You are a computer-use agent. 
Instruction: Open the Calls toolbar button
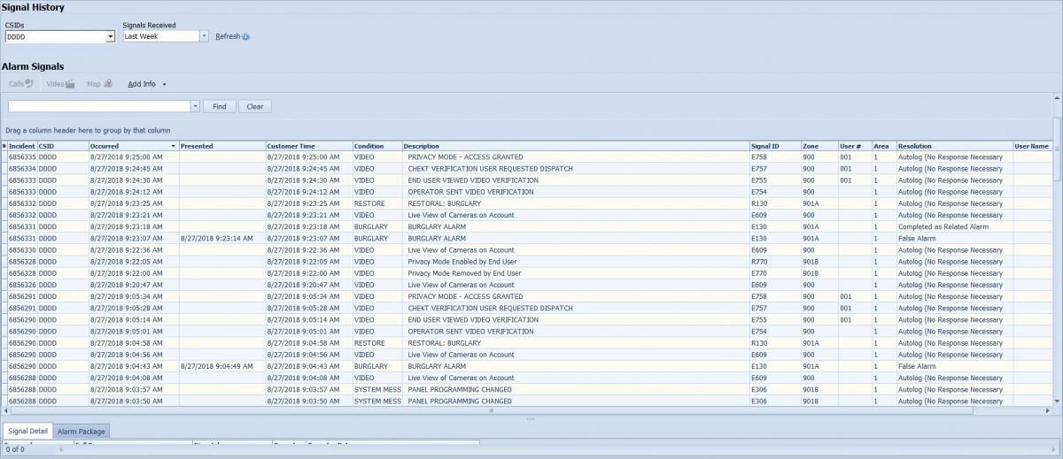click(21, 84)
